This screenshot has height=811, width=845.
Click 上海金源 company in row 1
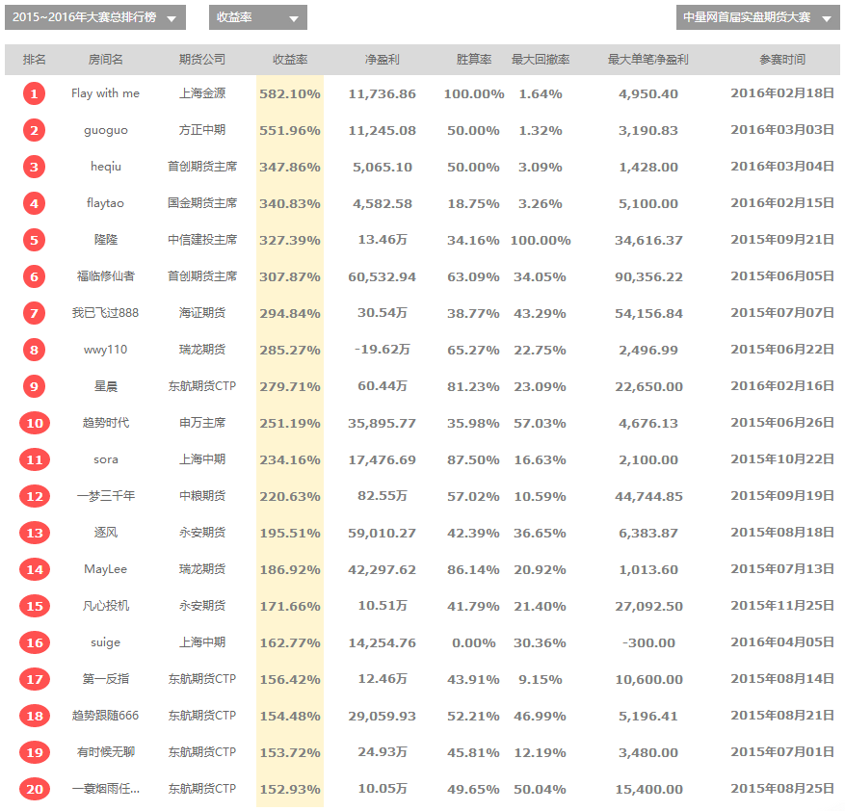tap(202, 93)
